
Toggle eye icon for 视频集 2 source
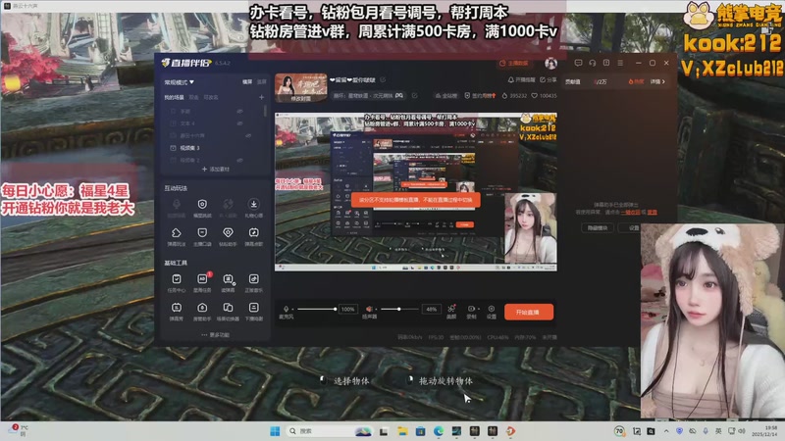point(239,160)
